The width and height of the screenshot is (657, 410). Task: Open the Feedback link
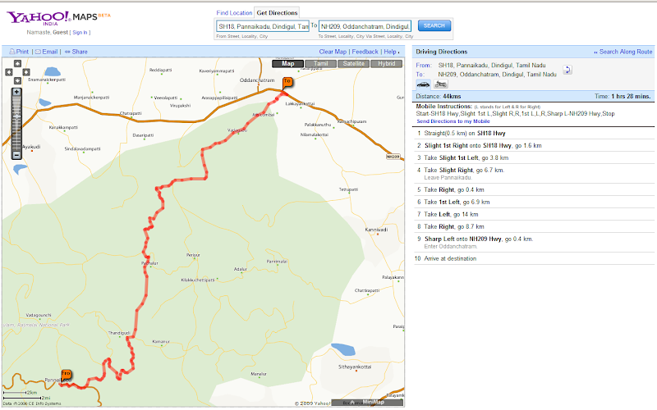365,52
